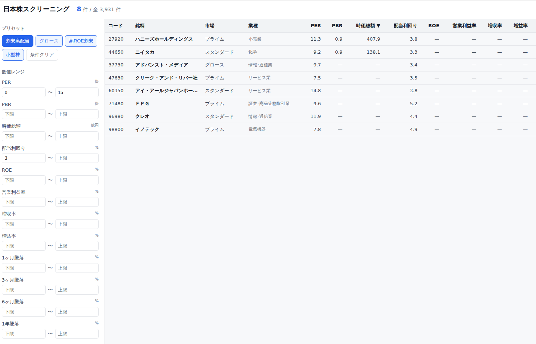Click the 8 件 result count
Image resolution: width=536 pixels, height=344 pixels.
point(82,9)
